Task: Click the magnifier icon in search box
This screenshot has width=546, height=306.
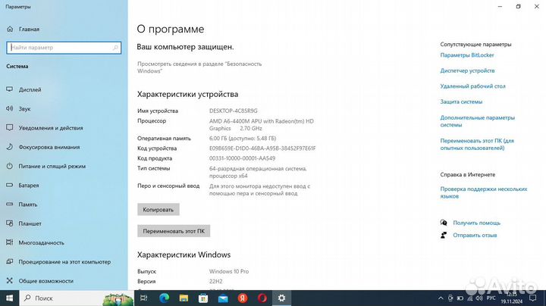Action: click(x=115, y=48)
